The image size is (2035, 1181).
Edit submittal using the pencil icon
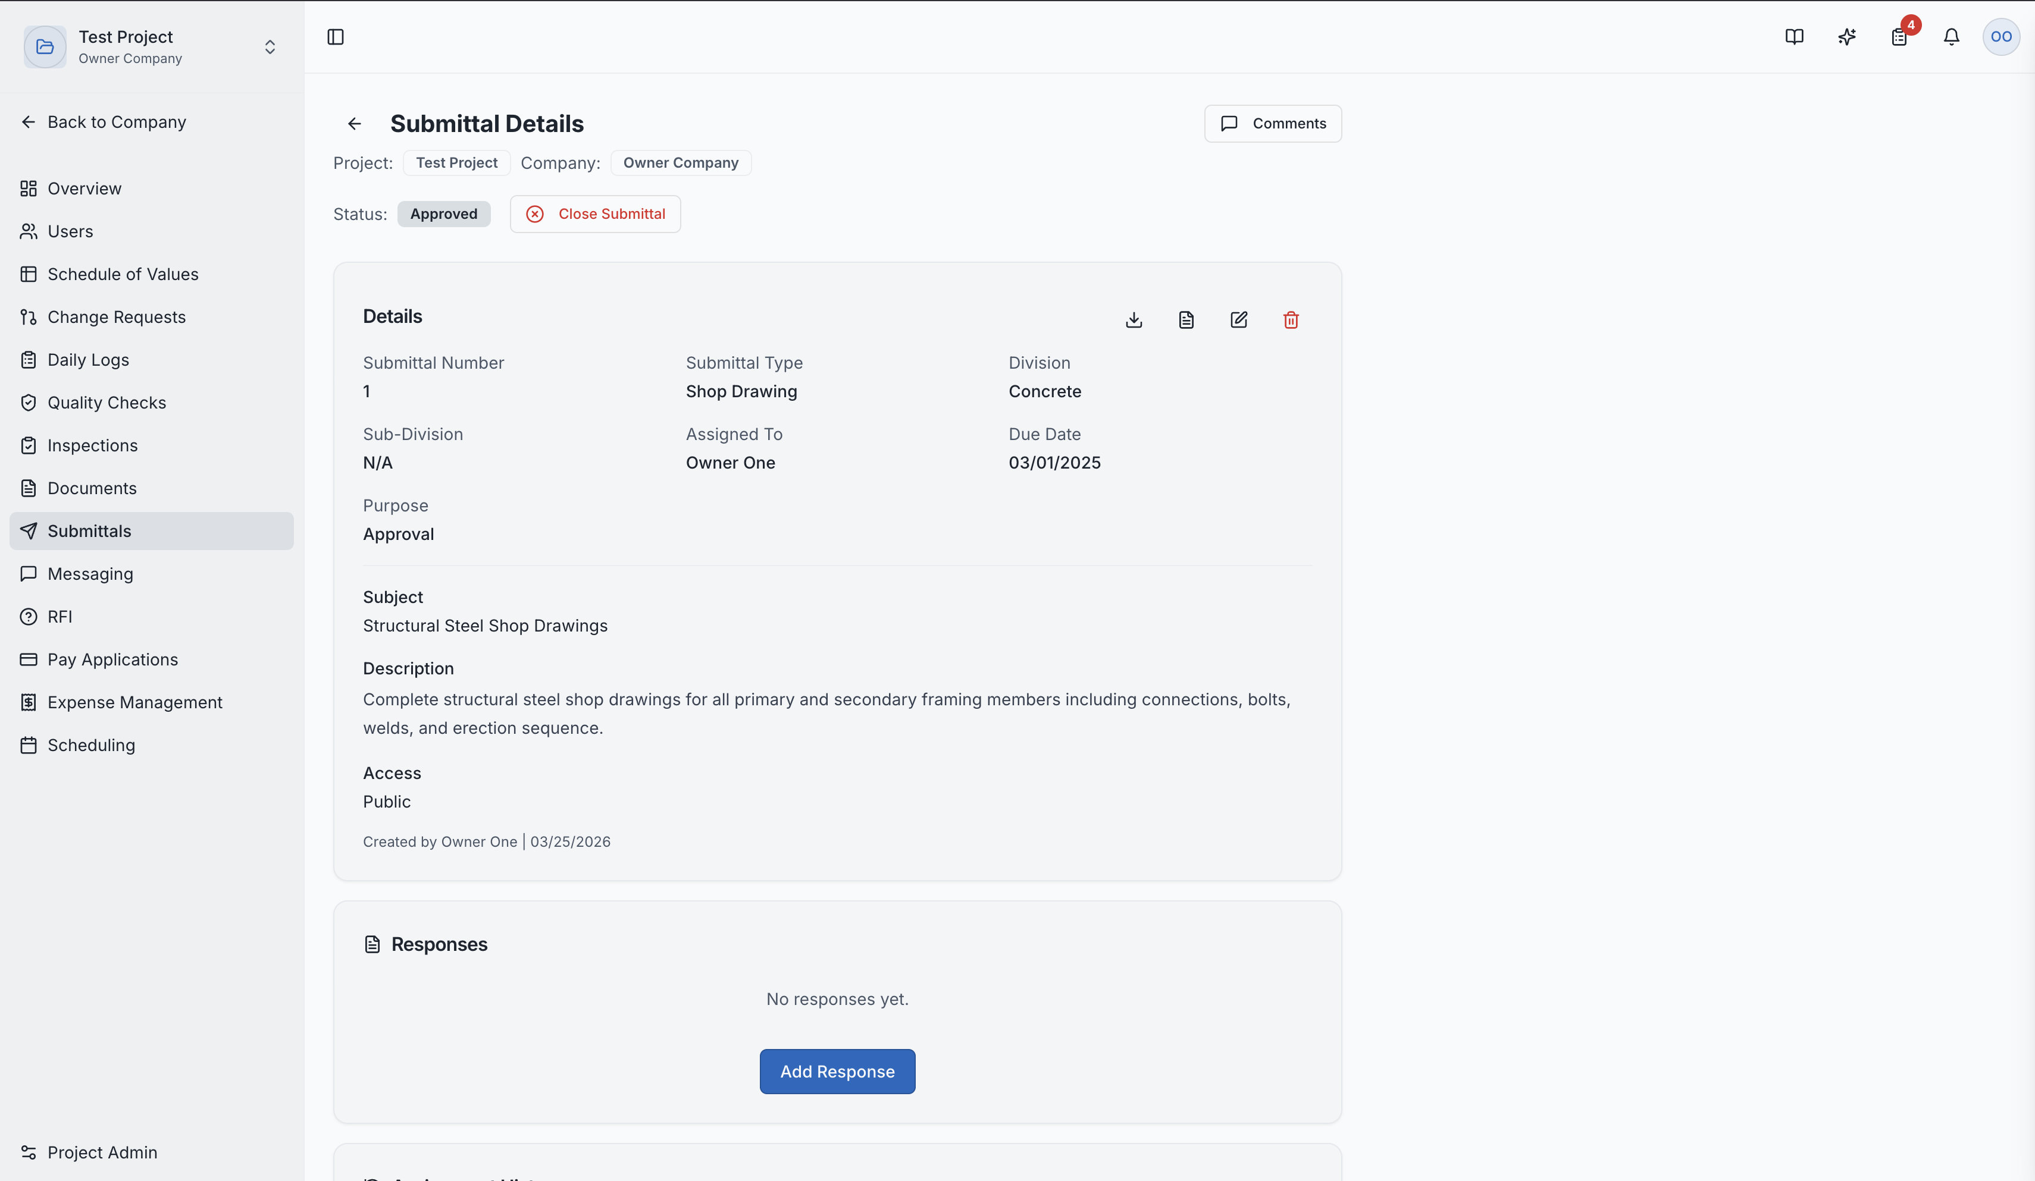(1239, 321)
